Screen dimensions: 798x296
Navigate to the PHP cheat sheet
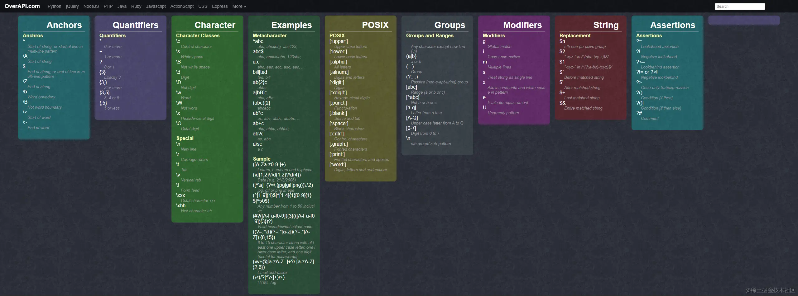(108, 6)
